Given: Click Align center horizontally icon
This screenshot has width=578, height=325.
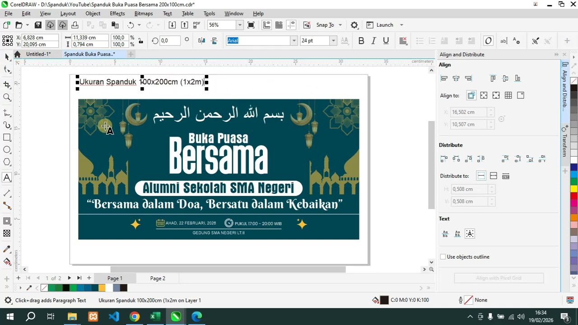Looking at the screenshot, I should tap(456, 79).
